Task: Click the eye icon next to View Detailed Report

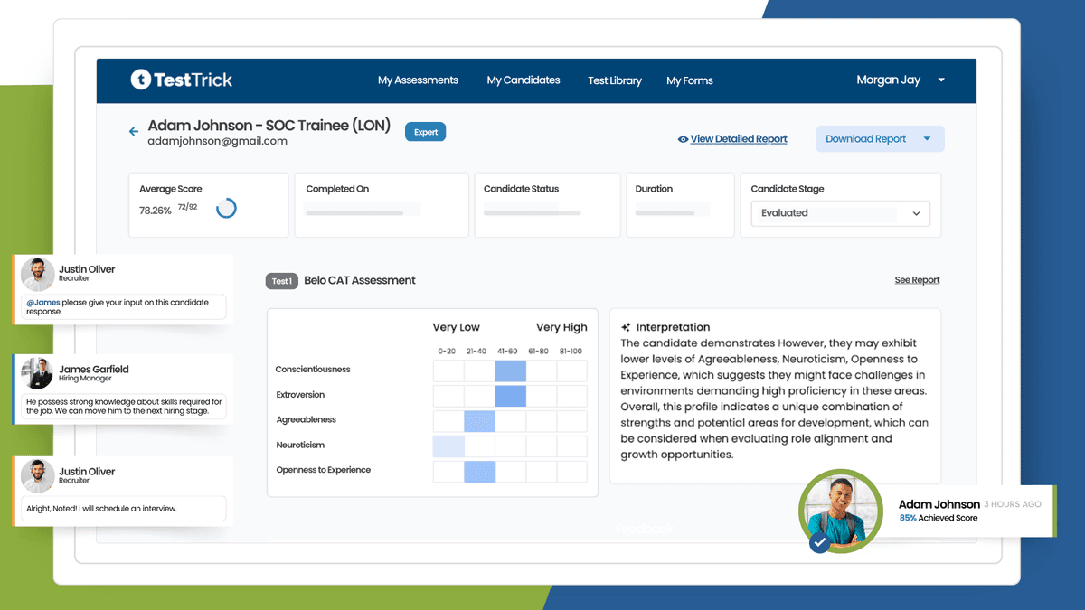Action: click(x=684, y=139)
